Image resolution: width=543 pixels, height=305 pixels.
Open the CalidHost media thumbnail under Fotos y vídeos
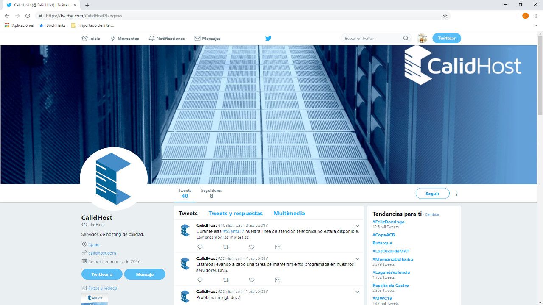point(95,299)
